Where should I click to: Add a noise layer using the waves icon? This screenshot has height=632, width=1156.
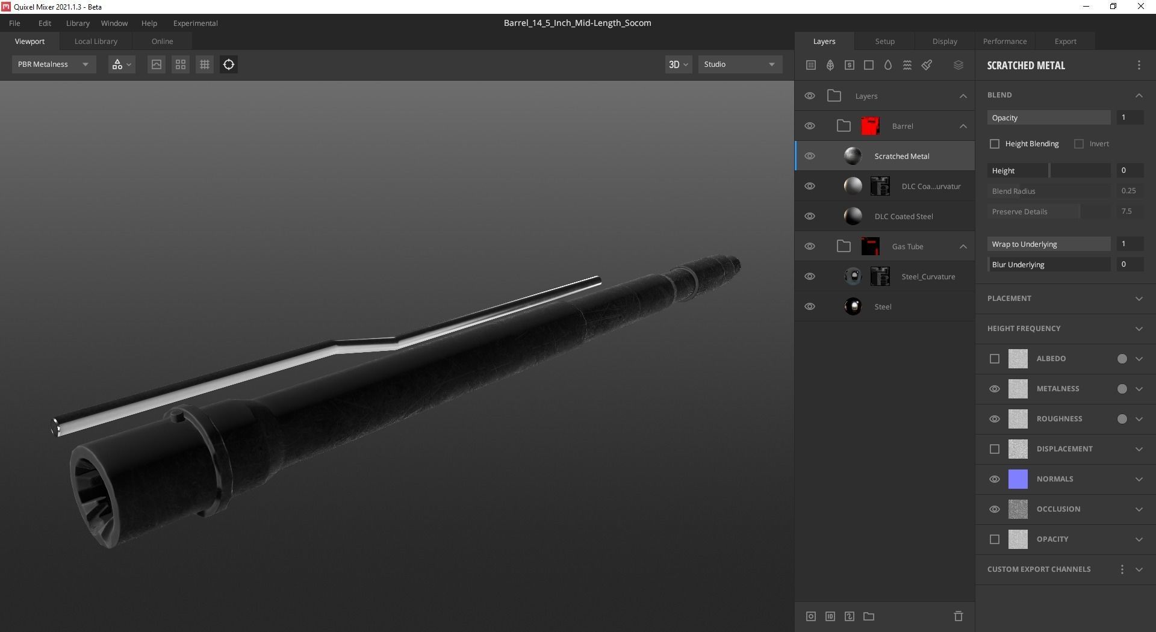pos(907,64)
